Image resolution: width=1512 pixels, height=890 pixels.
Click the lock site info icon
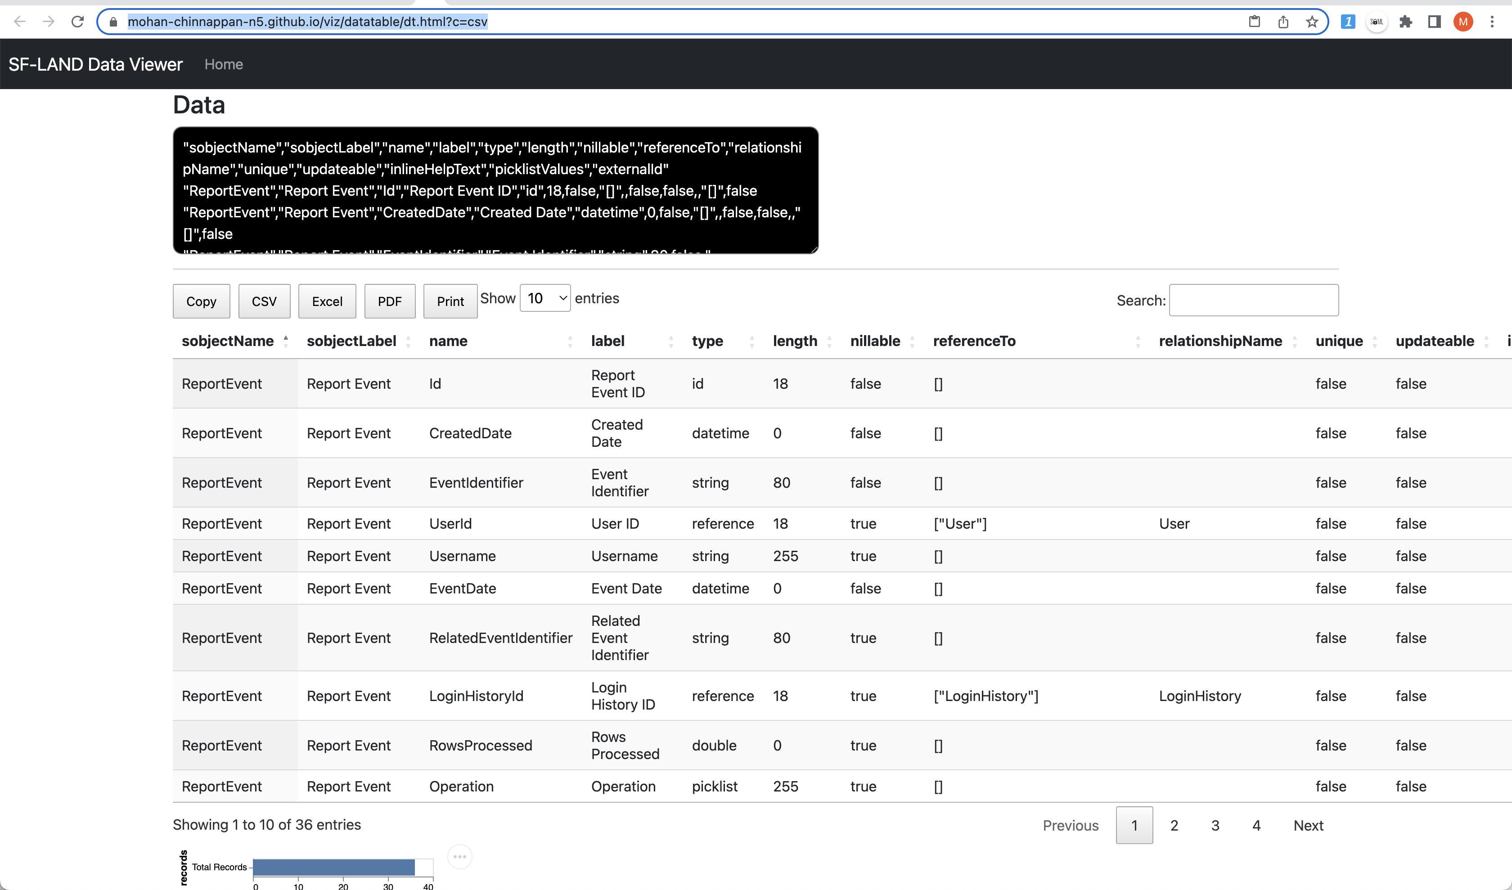[x=113, y=22]
